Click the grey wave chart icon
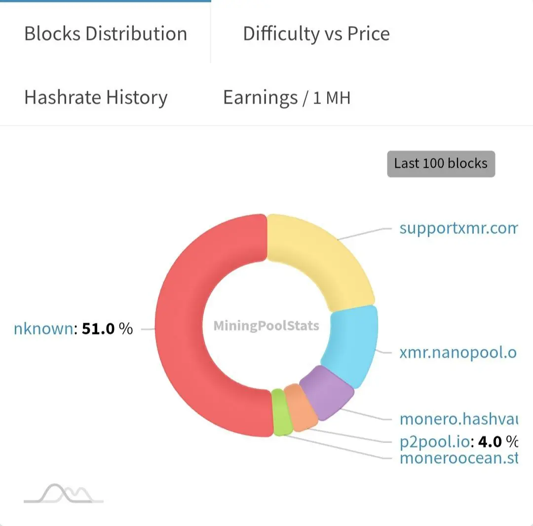This screenshot has width=533, height=526. 63,493
